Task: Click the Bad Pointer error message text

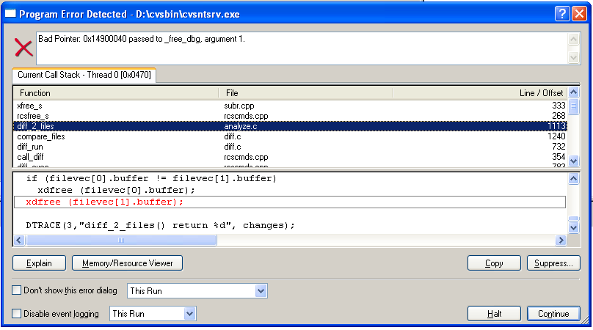Action: (142, 39)
